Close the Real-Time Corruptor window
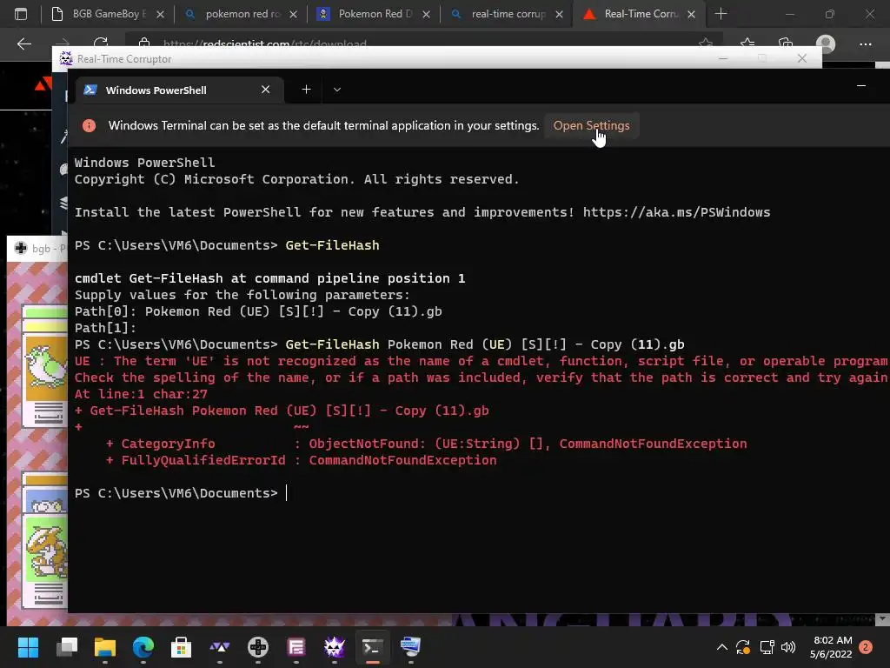Viewport: 890px width, 668px height. coord(801,58)
